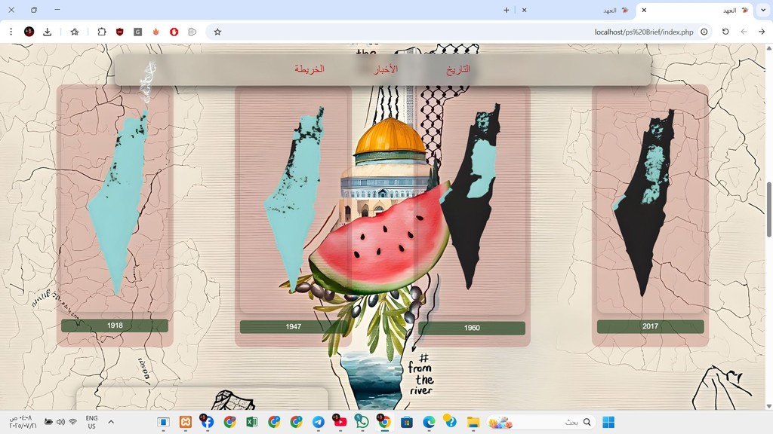Open Task View on the taskbar

coord(163,422)
